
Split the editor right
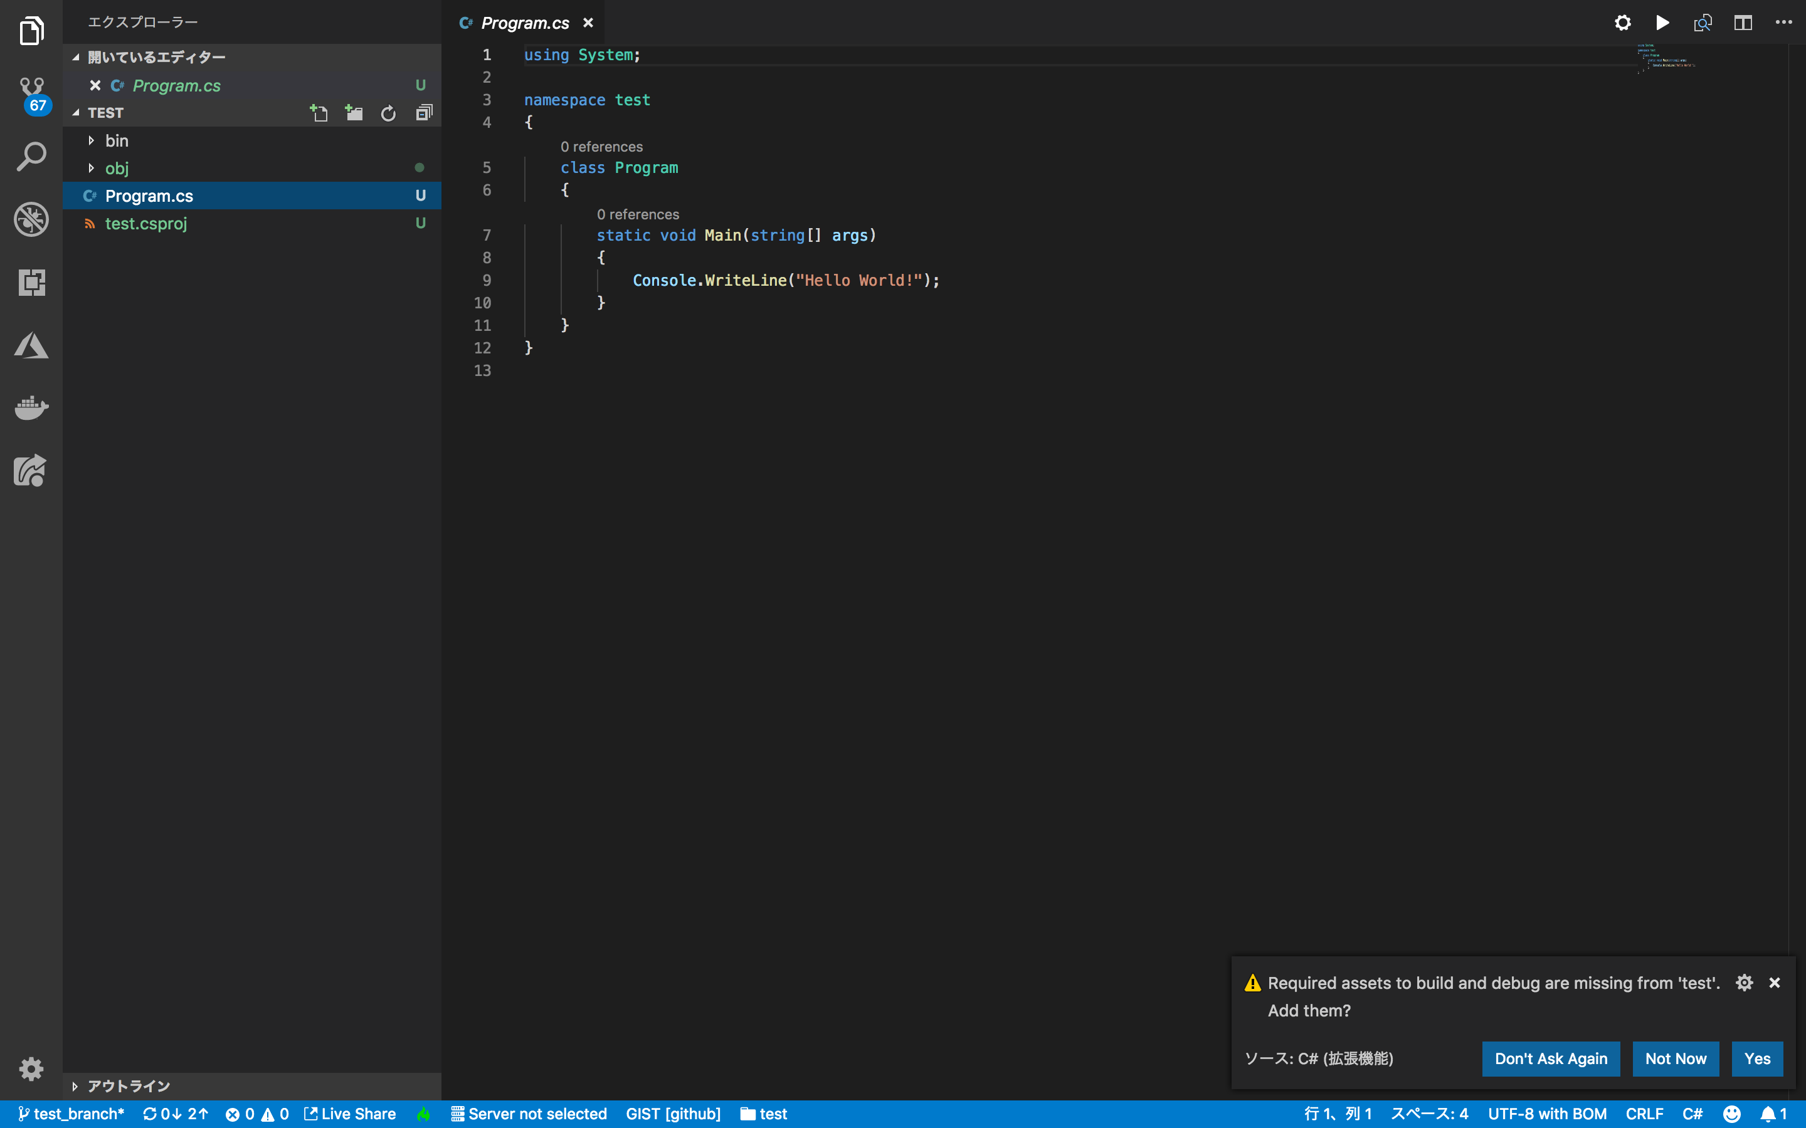point(1743,23)
